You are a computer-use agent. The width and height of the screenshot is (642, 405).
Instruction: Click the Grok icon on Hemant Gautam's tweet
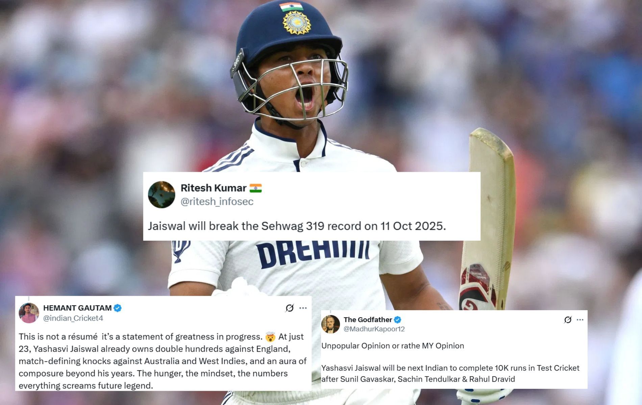pyautogui.click(x=290, y=308)
